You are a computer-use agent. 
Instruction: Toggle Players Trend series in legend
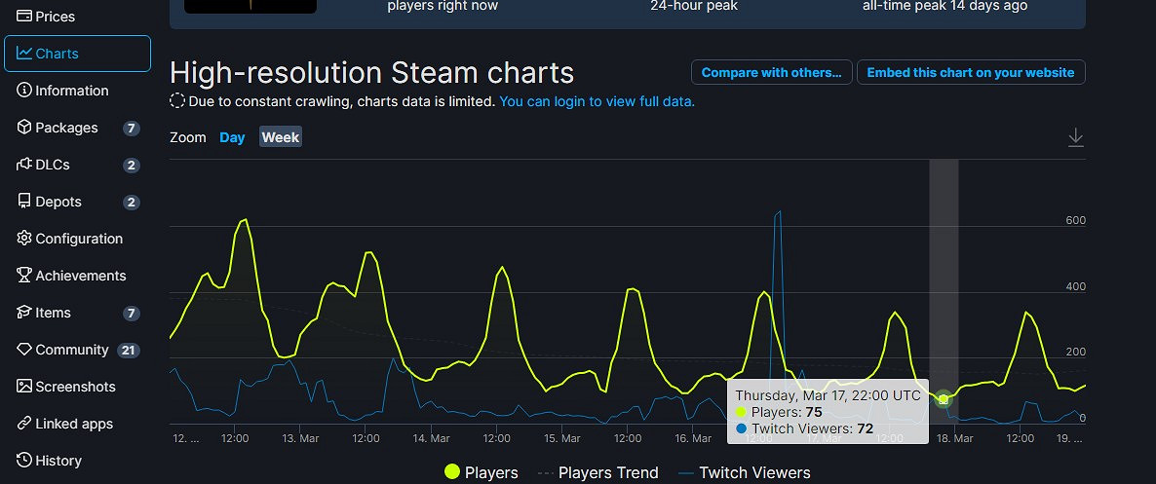pos(597,472)
